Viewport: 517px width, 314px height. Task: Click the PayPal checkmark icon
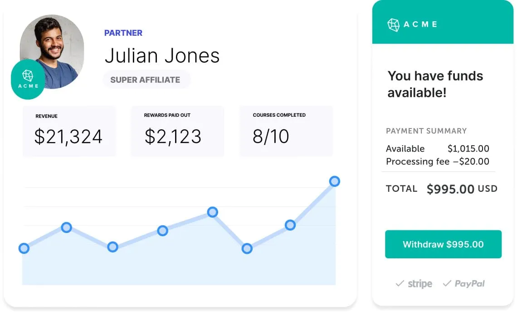447,283
